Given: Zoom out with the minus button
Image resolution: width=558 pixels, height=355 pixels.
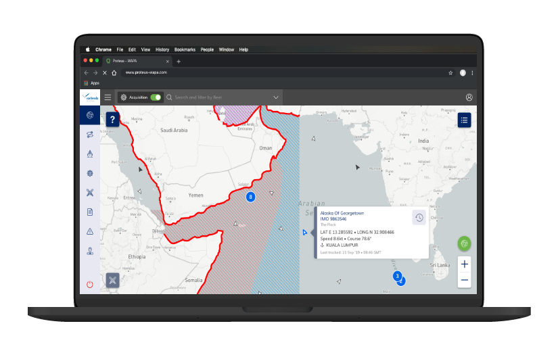Looking at the screenshot, I should coord(464,280).
